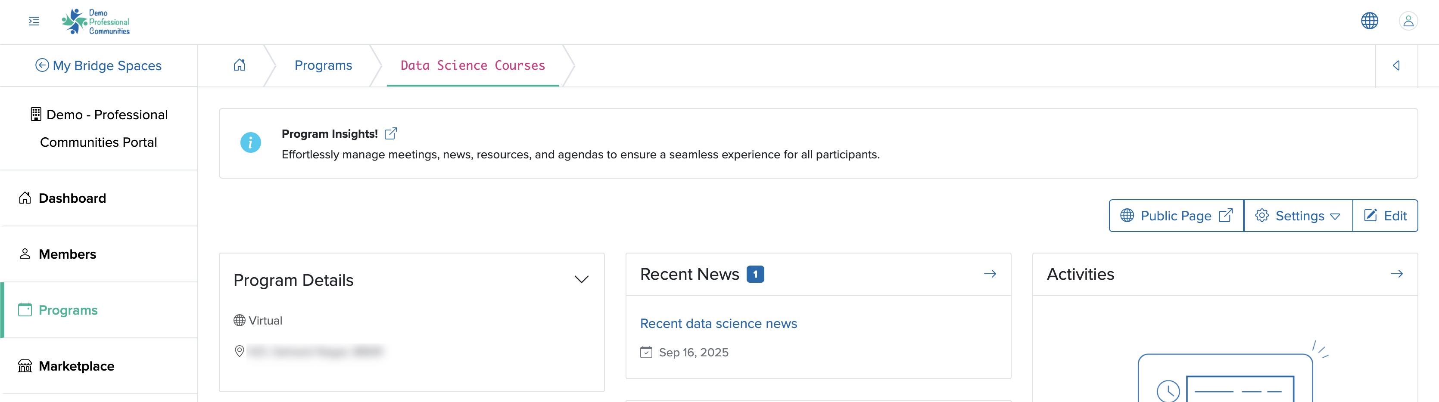Viewport: 1439px width, 402px height.
Task: Select the Data Science Courses breadcrumb tab
Action: (x=473, y=65)
